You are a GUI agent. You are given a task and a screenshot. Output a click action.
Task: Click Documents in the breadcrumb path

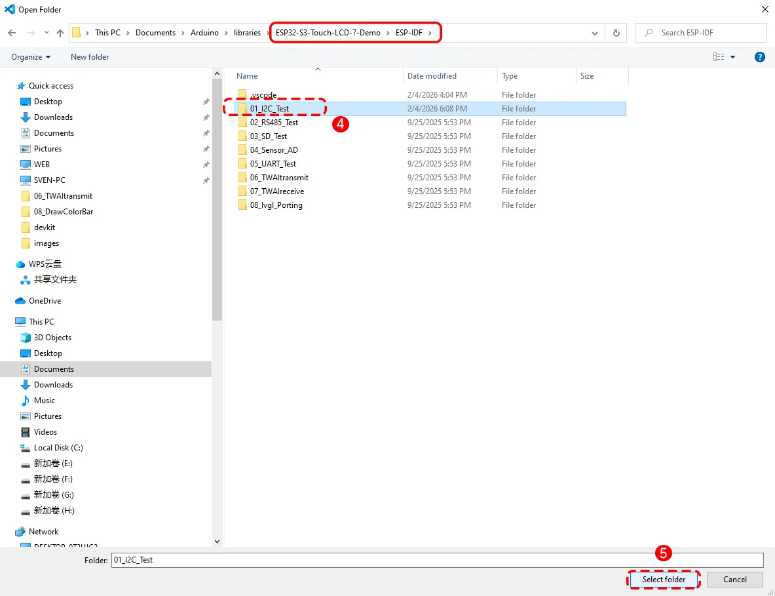[157, 32]
